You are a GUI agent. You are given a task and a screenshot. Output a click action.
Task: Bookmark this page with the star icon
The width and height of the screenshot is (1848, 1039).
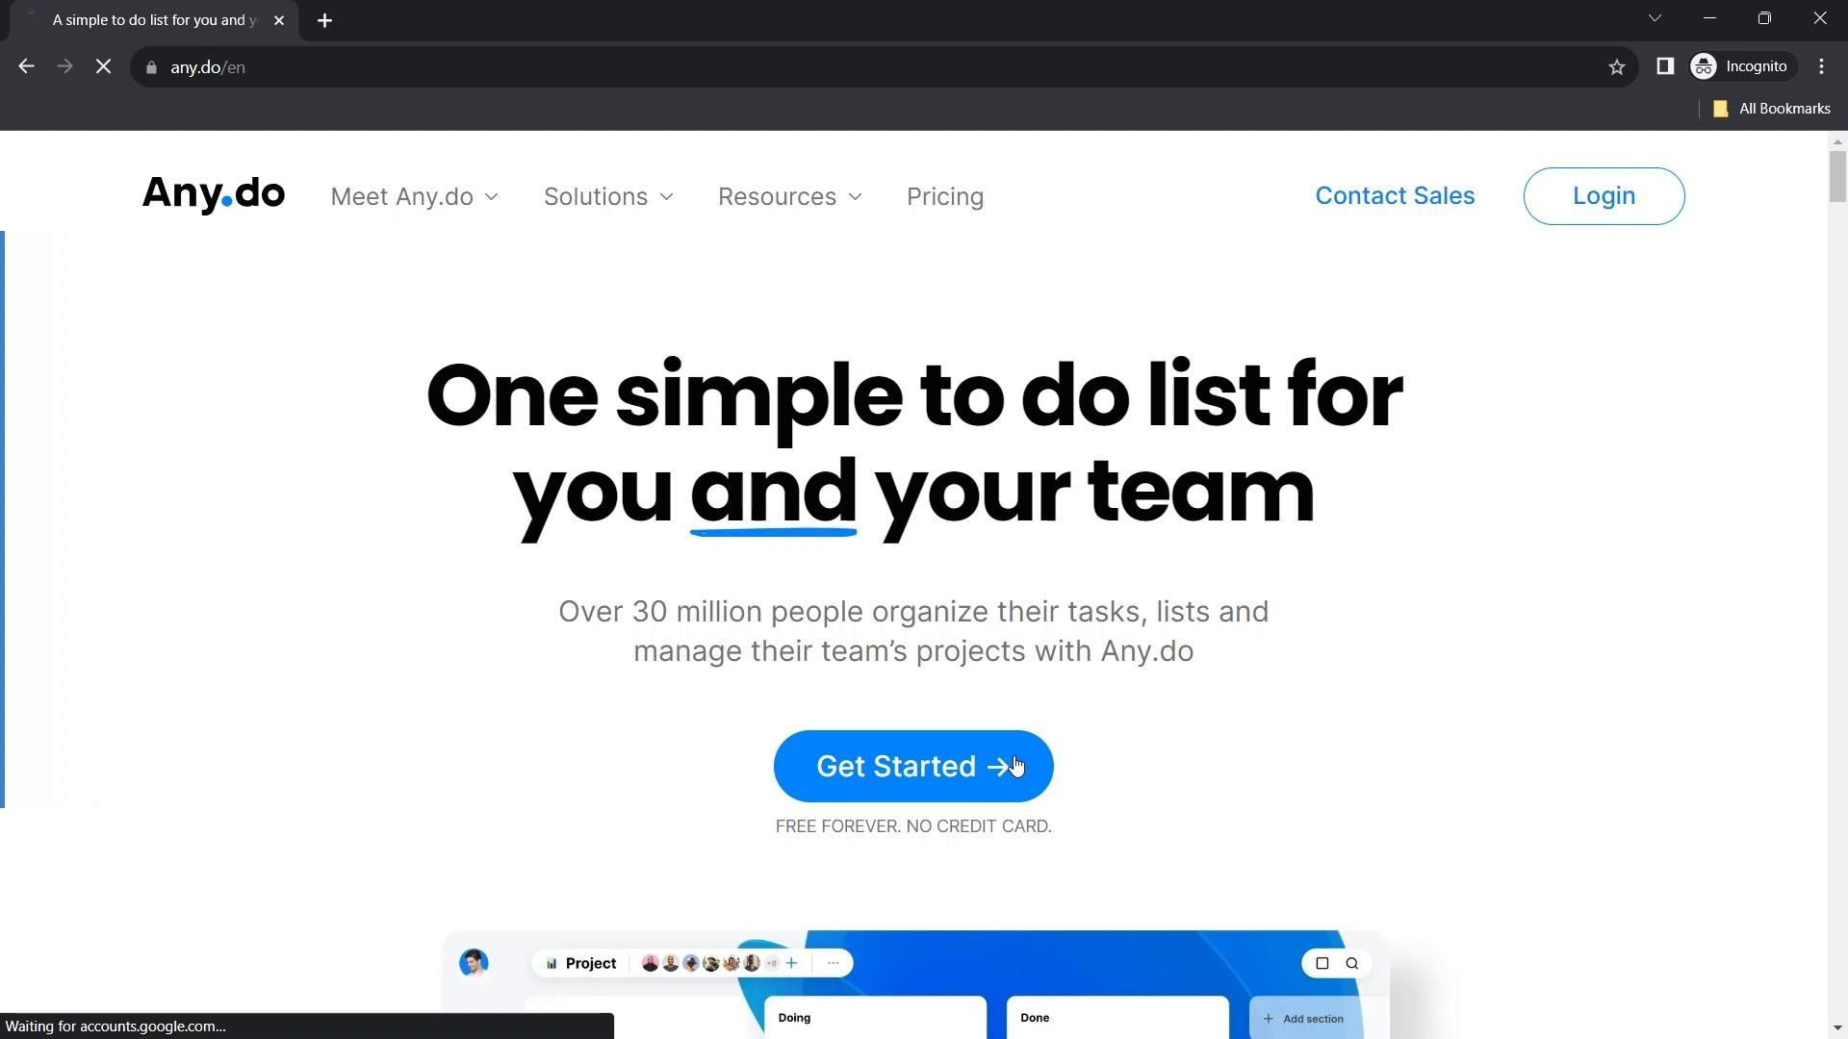[1617, 67]
